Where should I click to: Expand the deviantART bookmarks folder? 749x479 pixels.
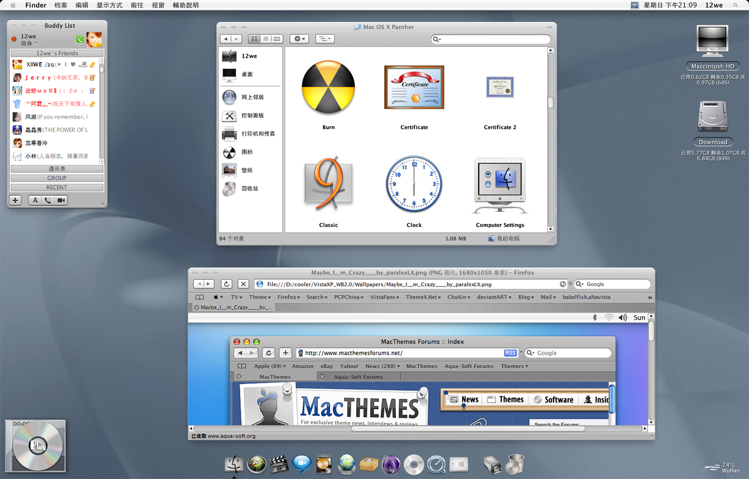tap(494, 297)
